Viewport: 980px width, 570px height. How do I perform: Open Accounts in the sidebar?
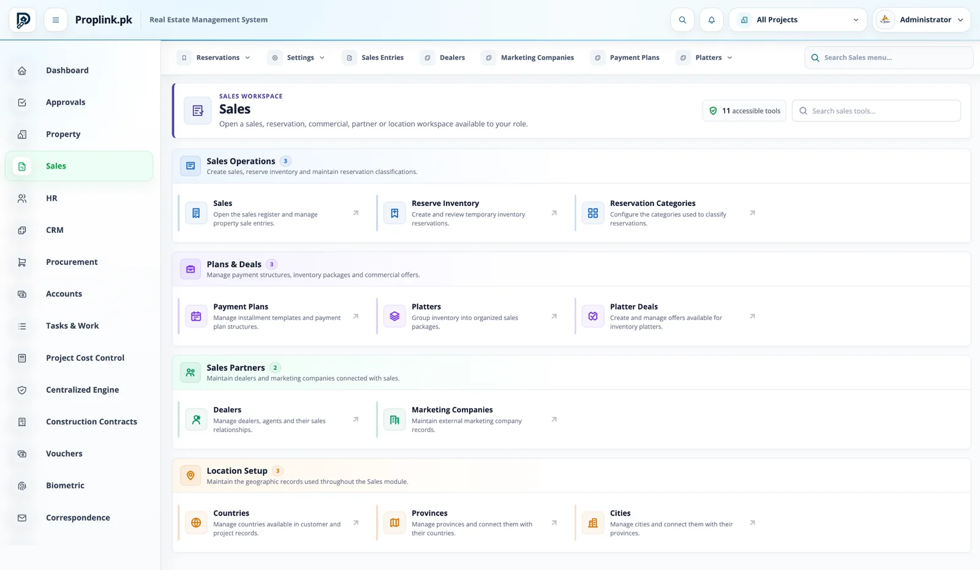point(79,294)
